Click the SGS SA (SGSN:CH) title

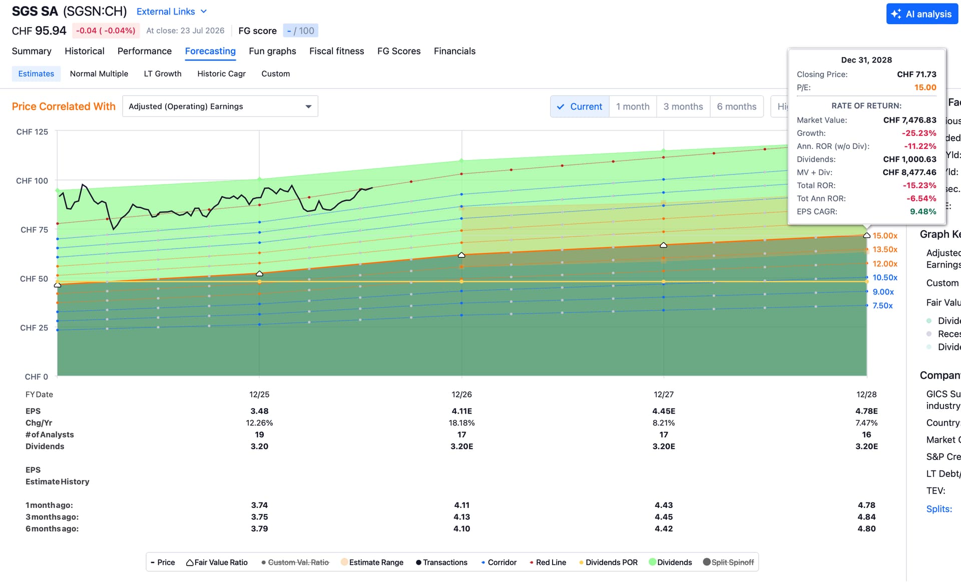click(70, 11)
